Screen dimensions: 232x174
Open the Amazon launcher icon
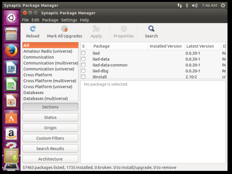tap(11, 135)
